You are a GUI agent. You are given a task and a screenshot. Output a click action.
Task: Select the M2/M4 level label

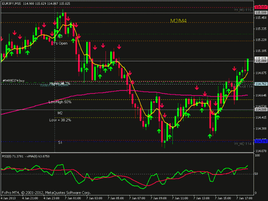click(178, 21)
